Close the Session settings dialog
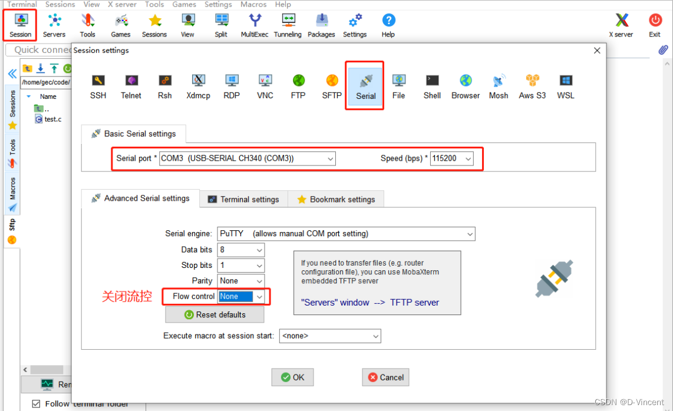The width and height of the screenshot is (673, 411). coord(597,51)
